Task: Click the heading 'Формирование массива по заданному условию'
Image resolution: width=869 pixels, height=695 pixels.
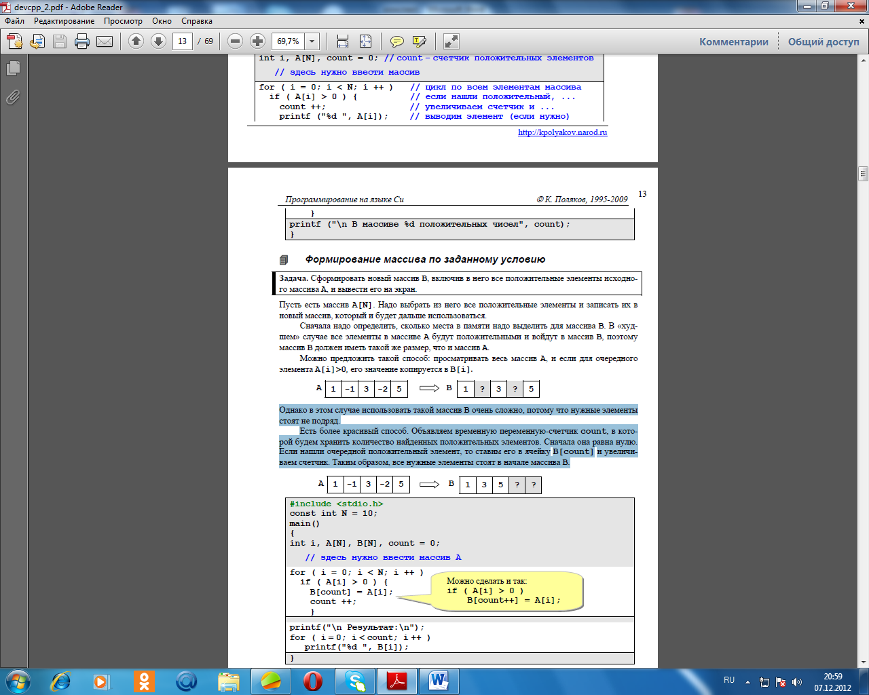Action: click(425, 259)
